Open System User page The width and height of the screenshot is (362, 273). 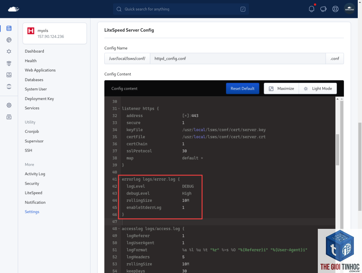(x=36, y=89)
